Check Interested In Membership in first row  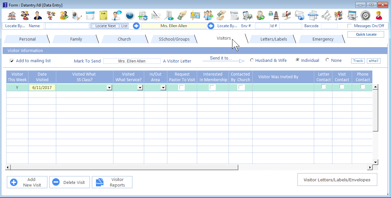212,87
